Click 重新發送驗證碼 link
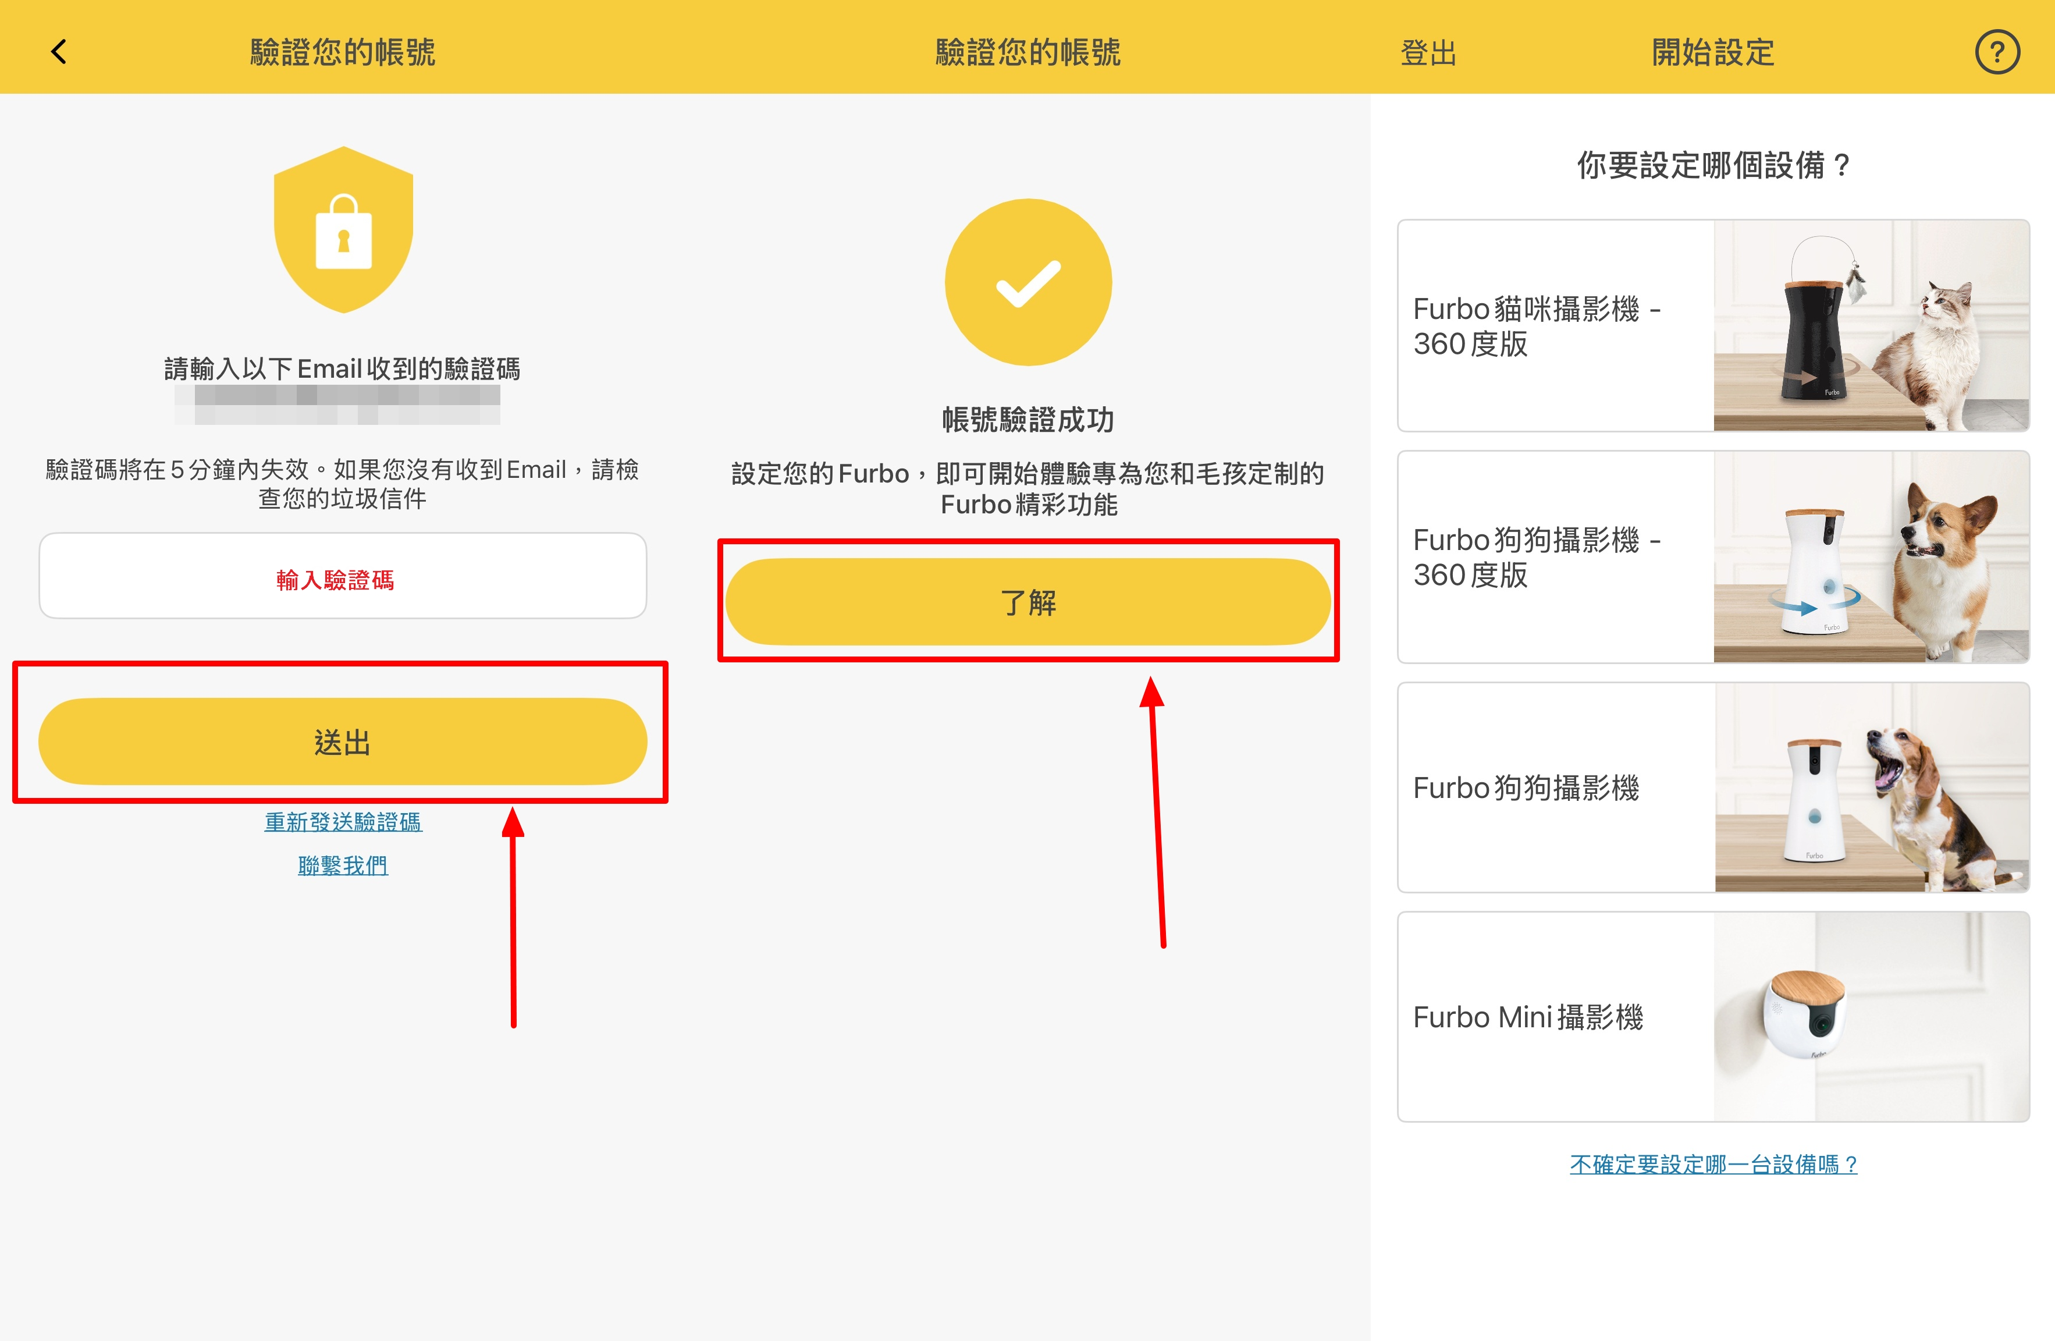This screenshot has height=1341, width=2055. click(343, 821)
